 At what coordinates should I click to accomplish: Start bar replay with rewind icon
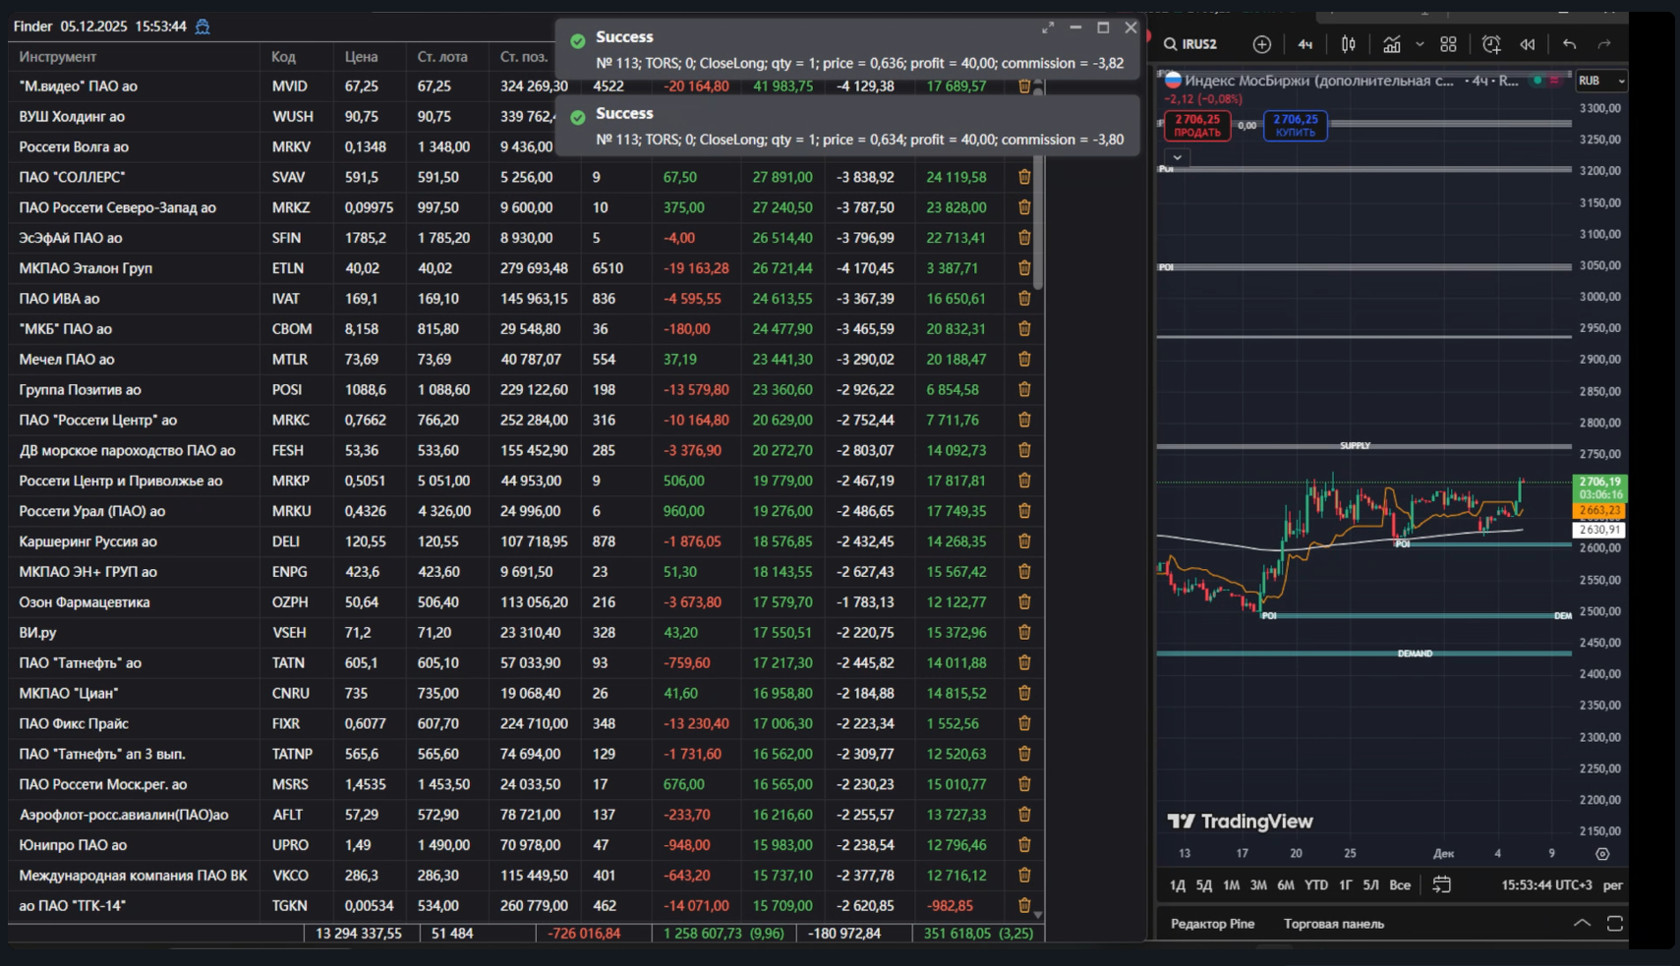(1528, 44)
